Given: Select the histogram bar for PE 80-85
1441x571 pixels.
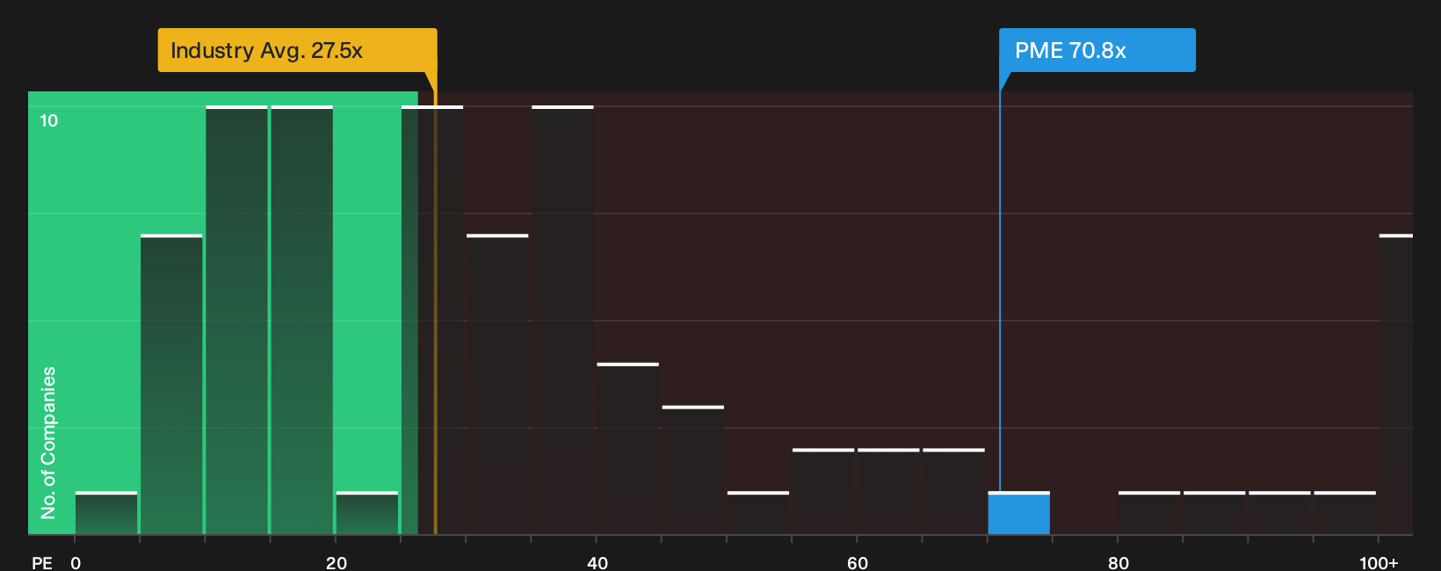Looking at the screenshot, I should pyautogui.click(x=1149, y=513).
